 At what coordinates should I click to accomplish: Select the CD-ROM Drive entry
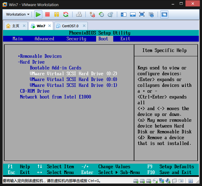[35, 91]
